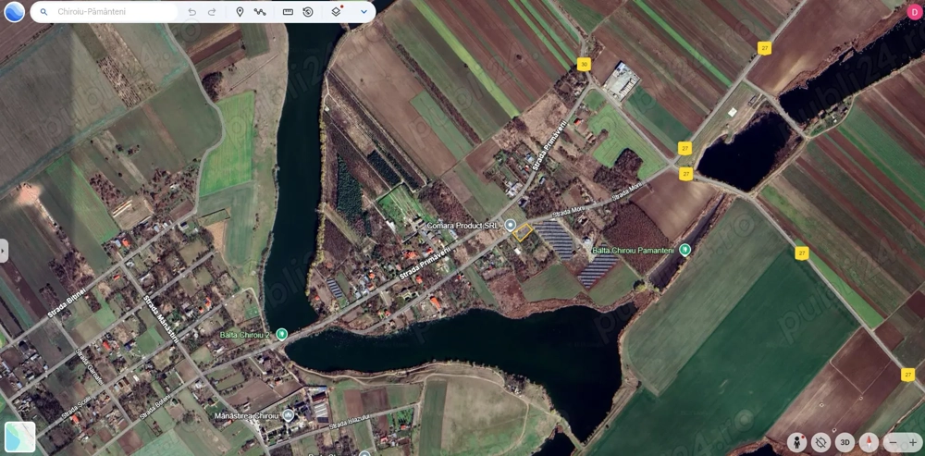The width and height of the screenshot is (925, 456).
Task: Activate the measure ruler tool
Action: click(x=288, y=12)
